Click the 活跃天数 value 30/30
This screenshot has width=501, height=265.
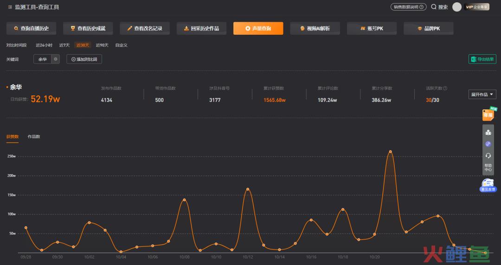(433, 100)
